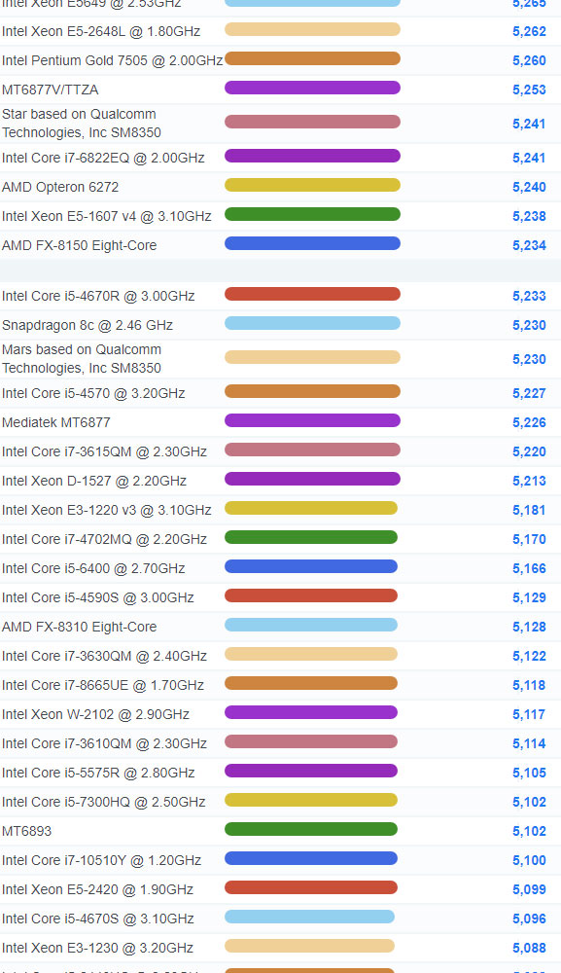Click Intel Core i7-6822EQ @ 2.00GHz link
The width and height of the screenshot is (561, 973).
[103, 158]
